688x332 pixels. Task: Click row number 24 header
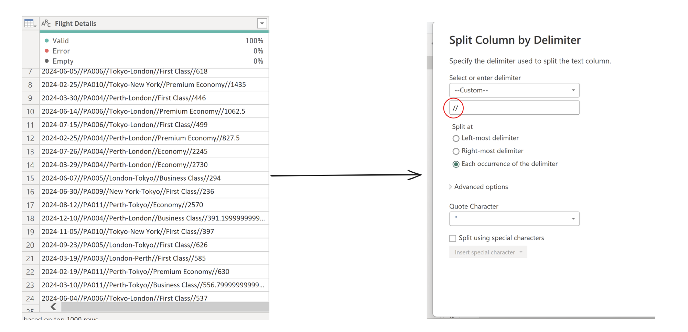coord(30,298)
